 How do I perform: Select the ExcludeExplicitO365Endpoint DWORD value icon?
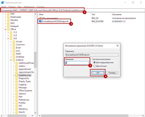point(40,21)
